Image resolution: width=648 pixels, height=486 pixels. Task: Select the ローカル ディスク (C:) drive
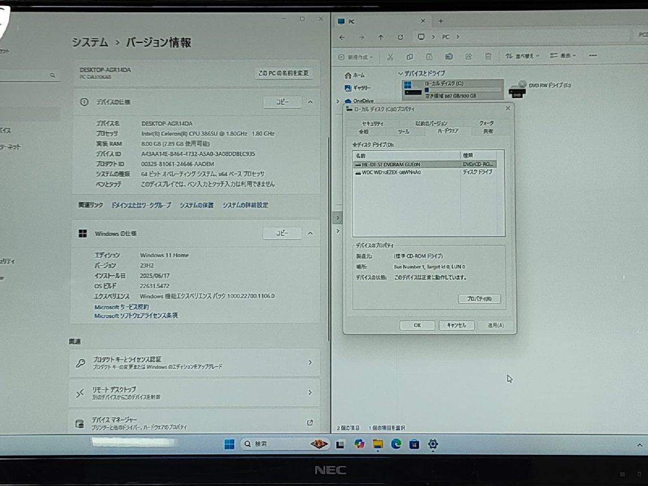point(453,89)
